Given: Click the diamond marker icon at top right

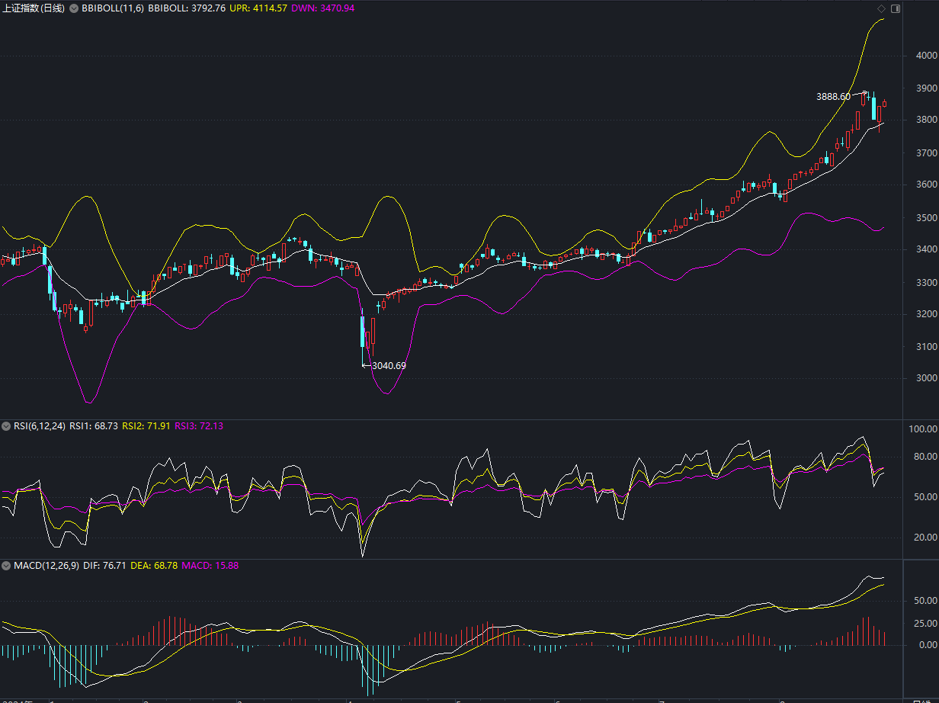Looking at the screenshot, I should click(x=881, y=8).
